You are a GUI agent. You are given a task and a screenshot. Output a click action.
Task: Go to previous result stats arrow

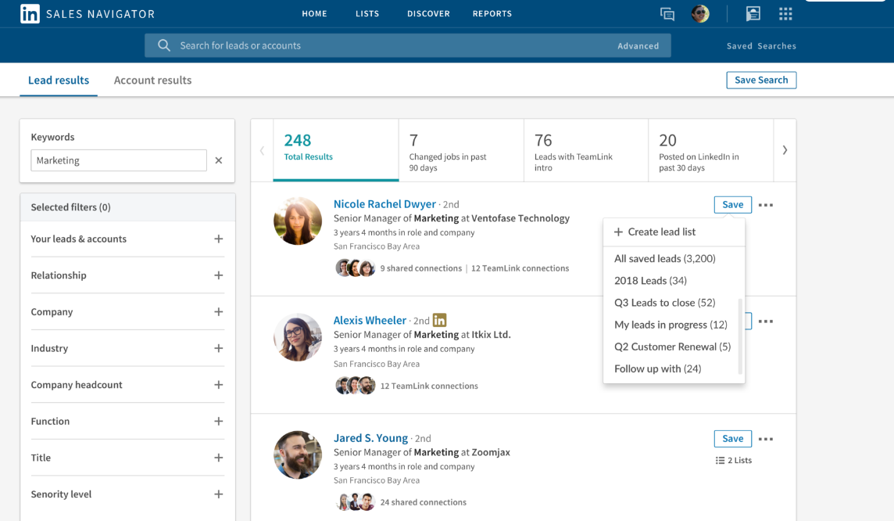pos(263,150)
